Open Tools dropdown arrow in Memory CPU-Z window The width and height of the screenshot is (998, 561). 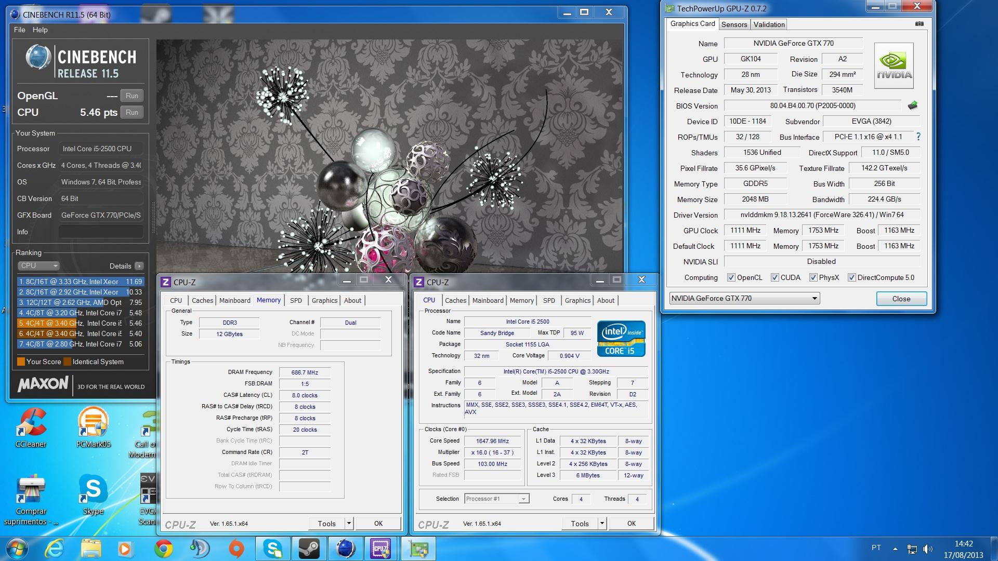click(349, 523)
